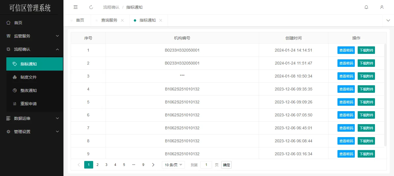
Task: Open 制度文件 in the sidebar
Action: 29,77
